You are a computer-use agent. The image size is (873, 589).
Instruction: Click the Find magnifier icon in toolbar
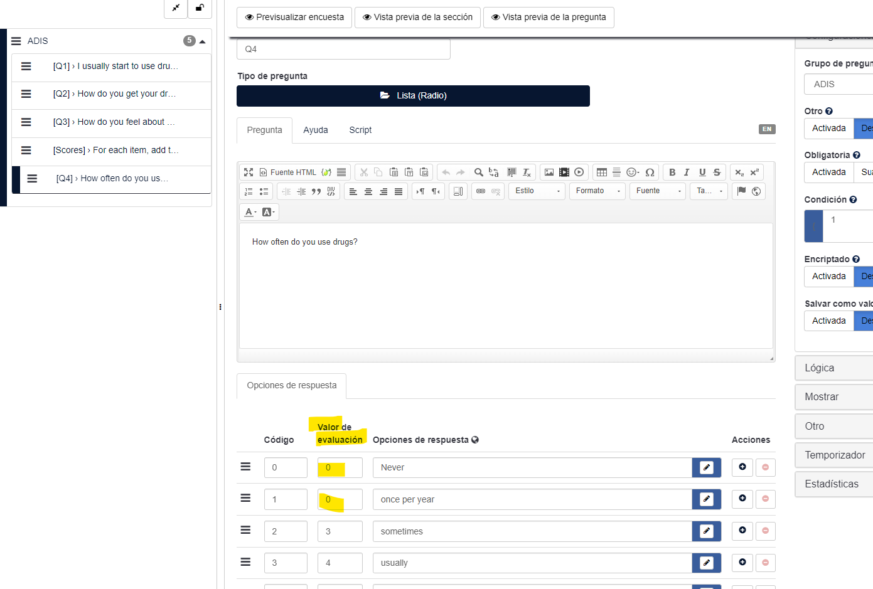(478, 172)
